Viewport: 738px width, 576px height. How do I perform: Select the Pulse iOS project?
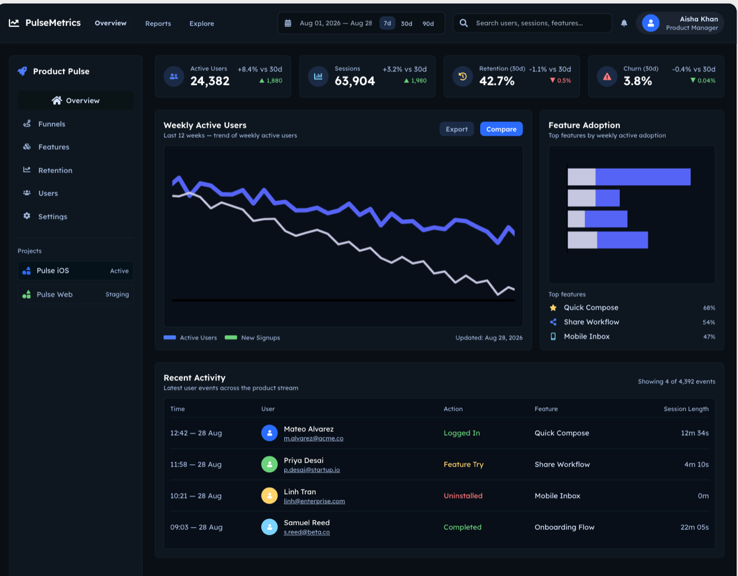click(x=75, y=271)
